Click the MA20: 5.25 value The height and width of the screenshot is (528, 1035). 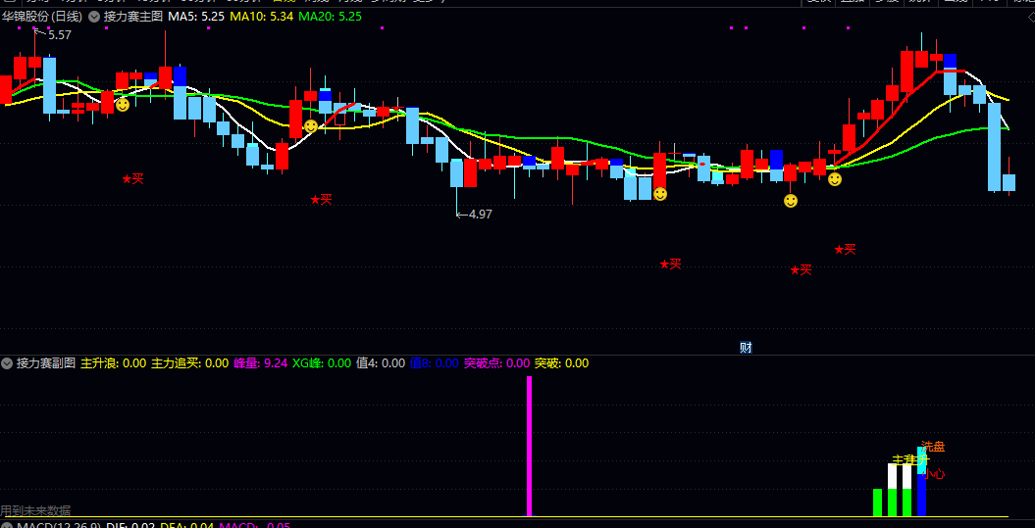[330, 17]
